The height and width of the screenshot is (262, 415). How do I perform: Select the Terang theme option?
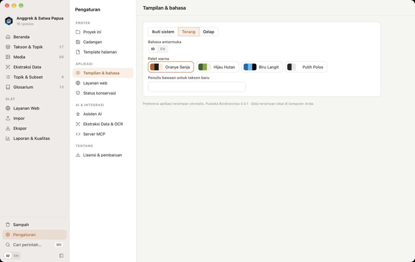(x=189, y=32)
